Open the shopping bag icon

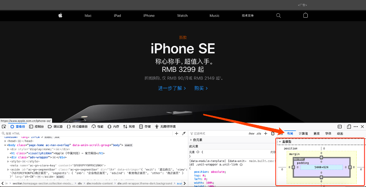pyautogui.click(x=305, y=15)
